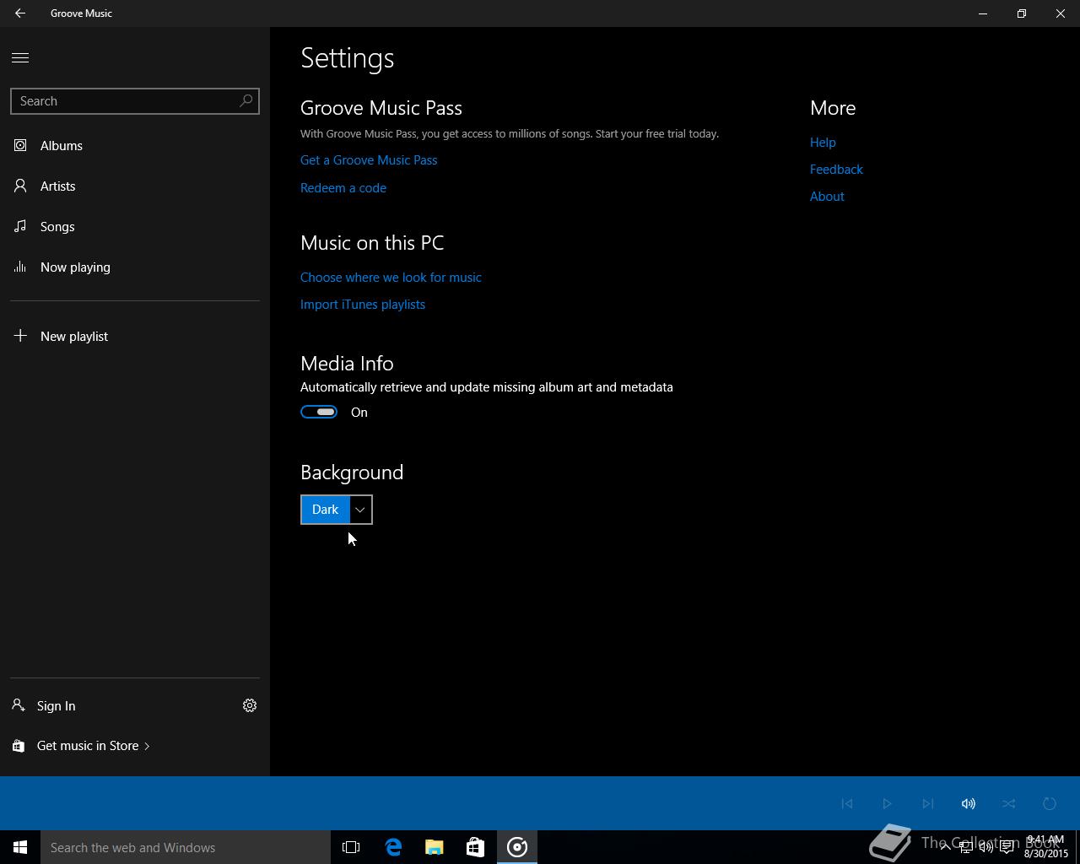The width and height of the screenshot is (1080, 864).
Task: Open the Windows Start menu
Action: pyautogui.click(x=20, y=847)
